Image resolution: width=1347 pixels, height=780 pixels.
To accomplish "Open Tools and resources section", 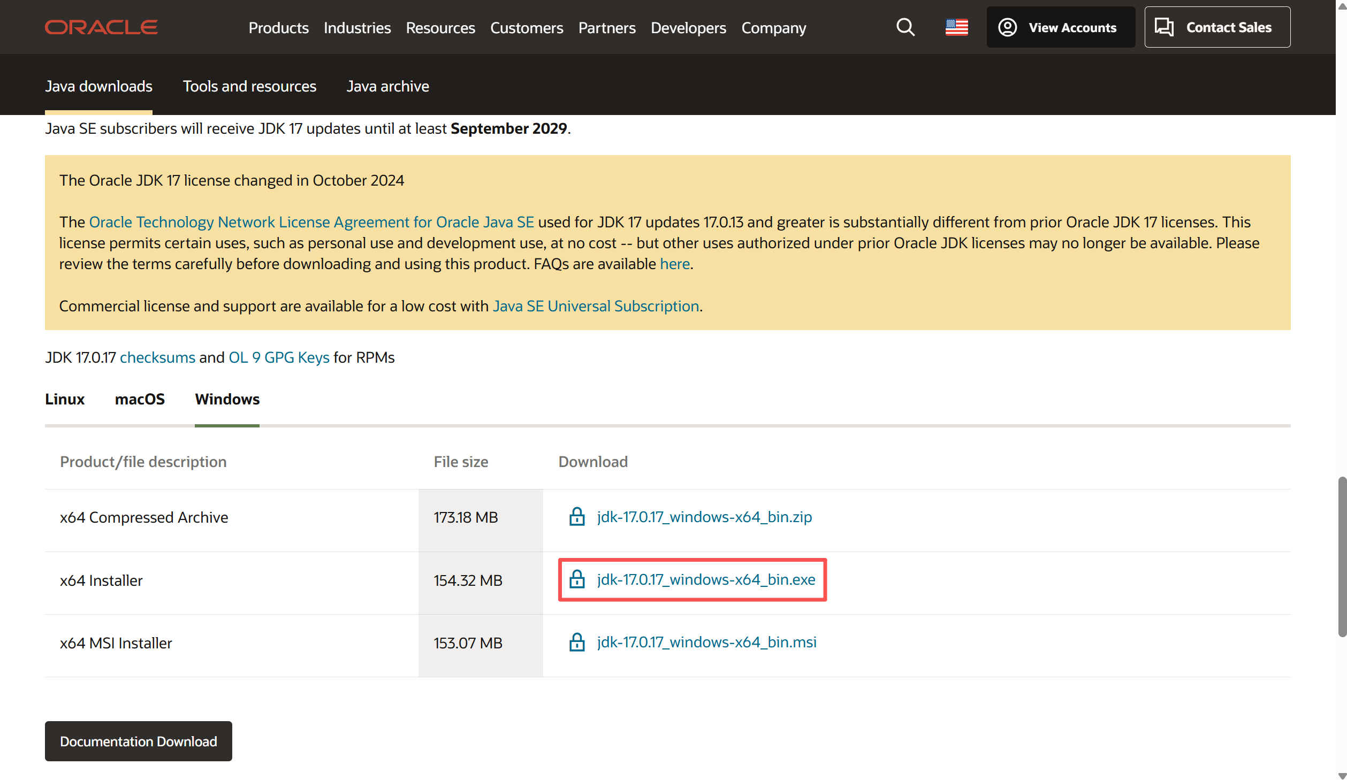I will (x=249, y=86).
